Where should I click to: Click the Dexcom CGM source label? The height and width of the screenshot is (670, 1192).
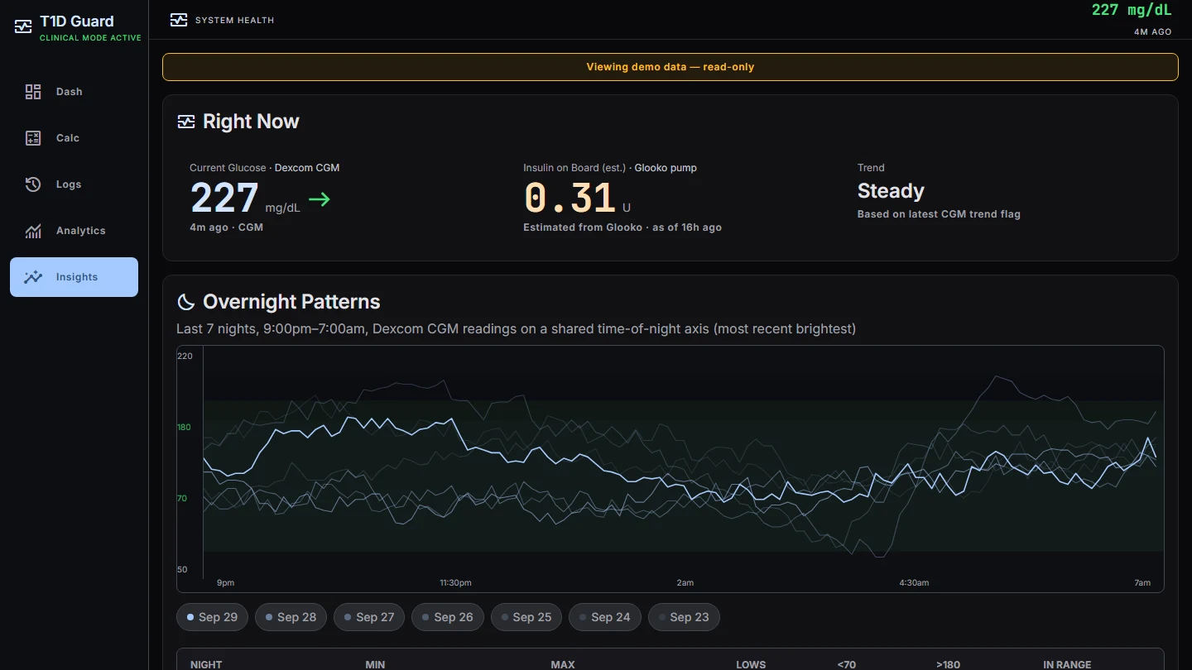click(307, 168)
